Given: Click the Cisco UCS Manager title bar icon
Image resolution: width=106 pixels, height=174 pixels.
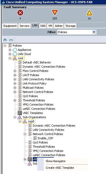Looking at the screenshot, I should pos(3,2).
